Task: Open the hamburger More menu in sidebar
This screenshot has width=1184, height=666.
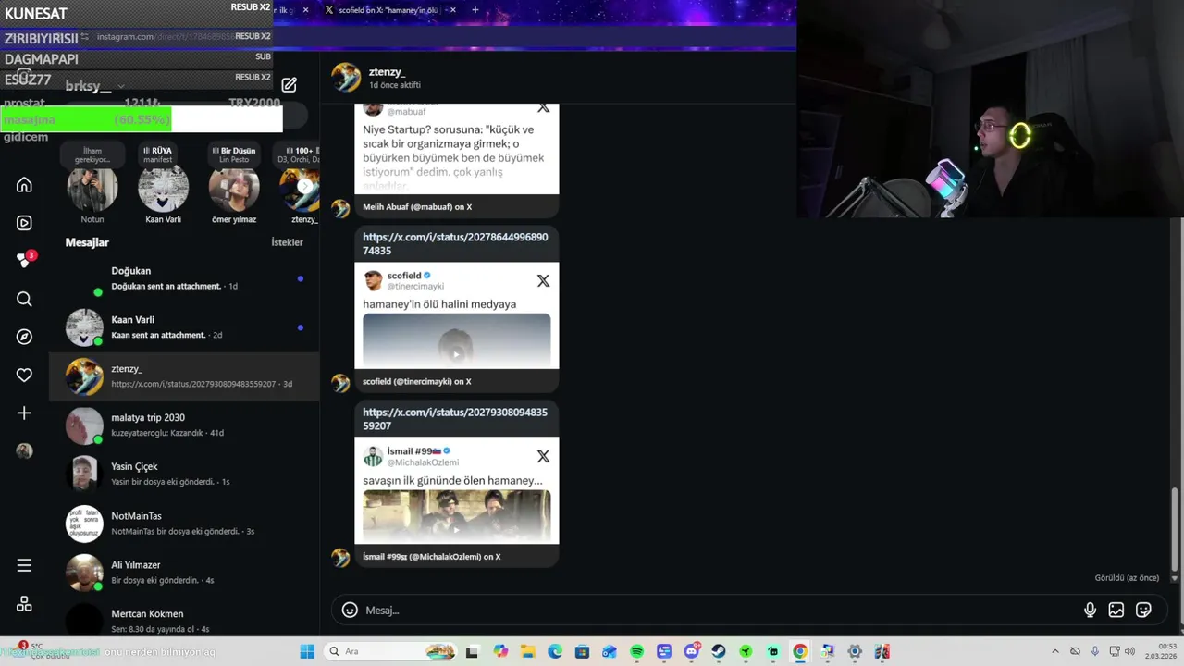Action: point(24,565)
